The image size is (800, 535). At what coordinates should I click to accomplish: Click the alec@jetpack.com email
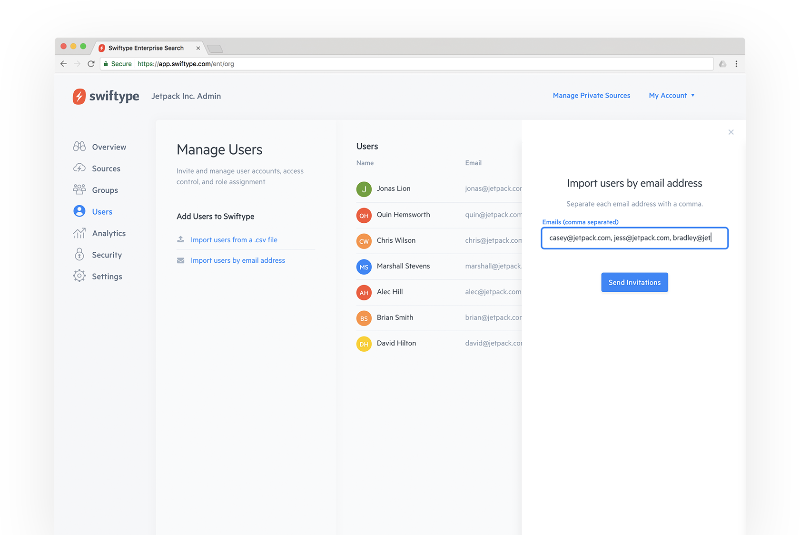493,292
